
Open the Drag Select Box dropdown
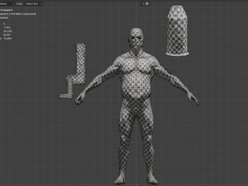34,4
